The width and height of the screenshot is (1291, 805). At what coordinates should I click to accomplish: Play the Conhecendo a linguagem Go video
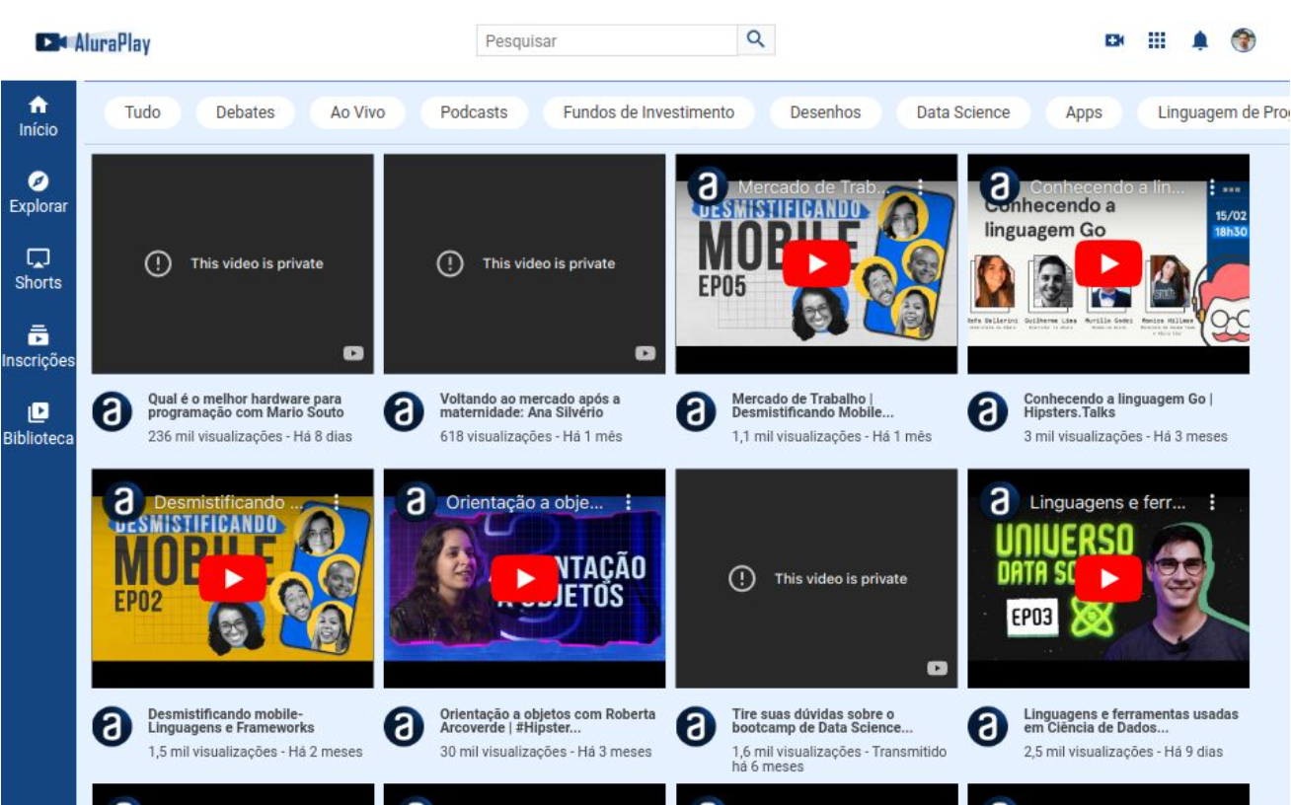click(1108, 263)
